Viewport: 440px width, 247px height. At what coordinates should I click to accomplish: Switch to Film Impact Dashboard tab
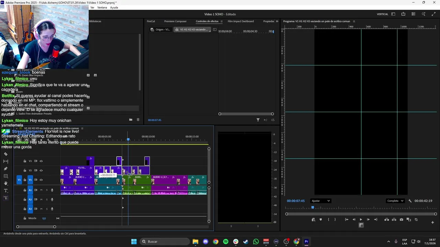coord(241,21)
